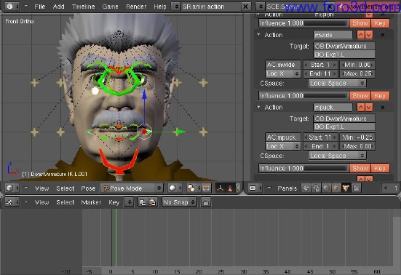Open Local Space dropdown of mpuck constraint

tap(338, 156)
